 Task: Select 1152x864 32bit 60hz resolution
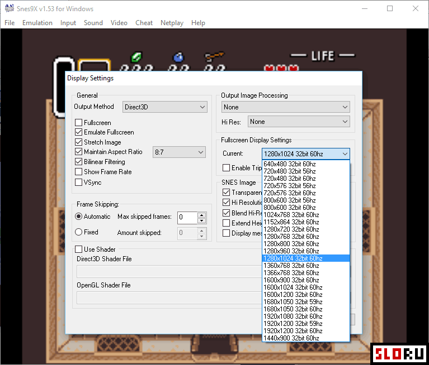click(x=306, y=222)
